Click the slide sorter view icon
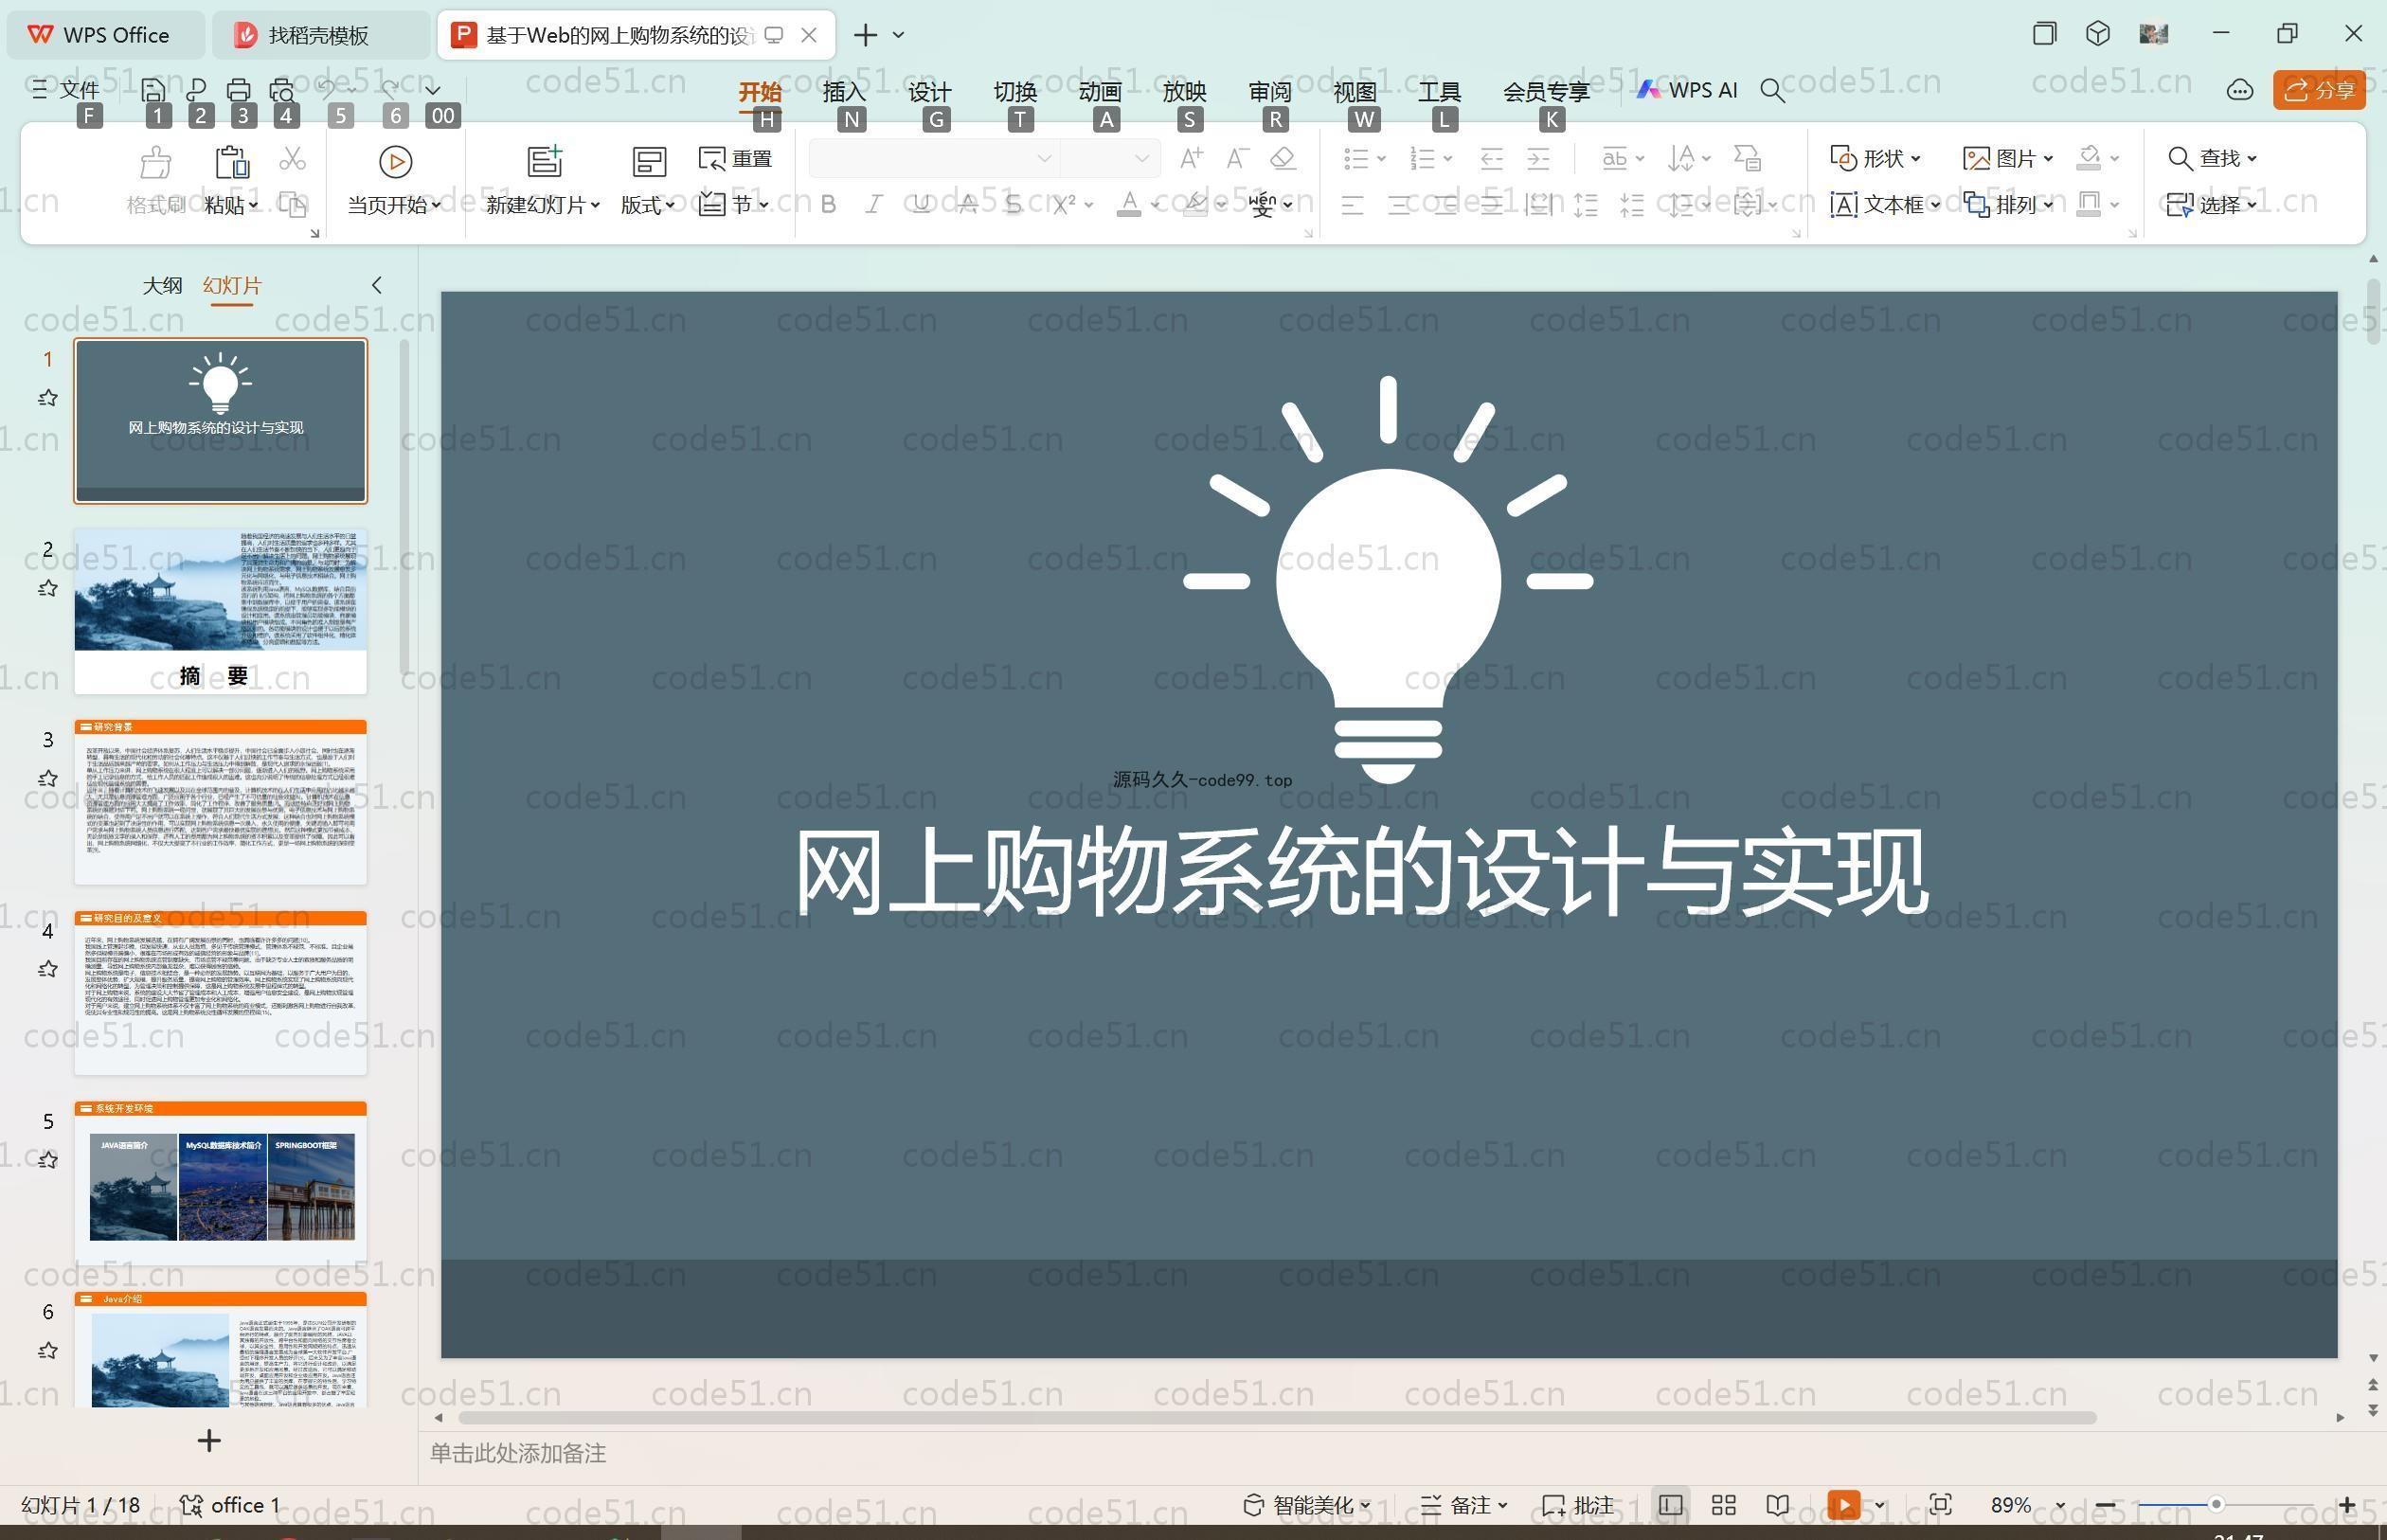The height and width of the screenshot is (1540, 2387). pyautogui.click(x=1723, y=1506)
